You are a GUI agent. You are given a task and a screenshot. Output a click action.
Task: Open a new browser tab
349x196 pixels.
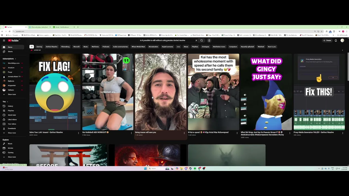tap(78, 27)
